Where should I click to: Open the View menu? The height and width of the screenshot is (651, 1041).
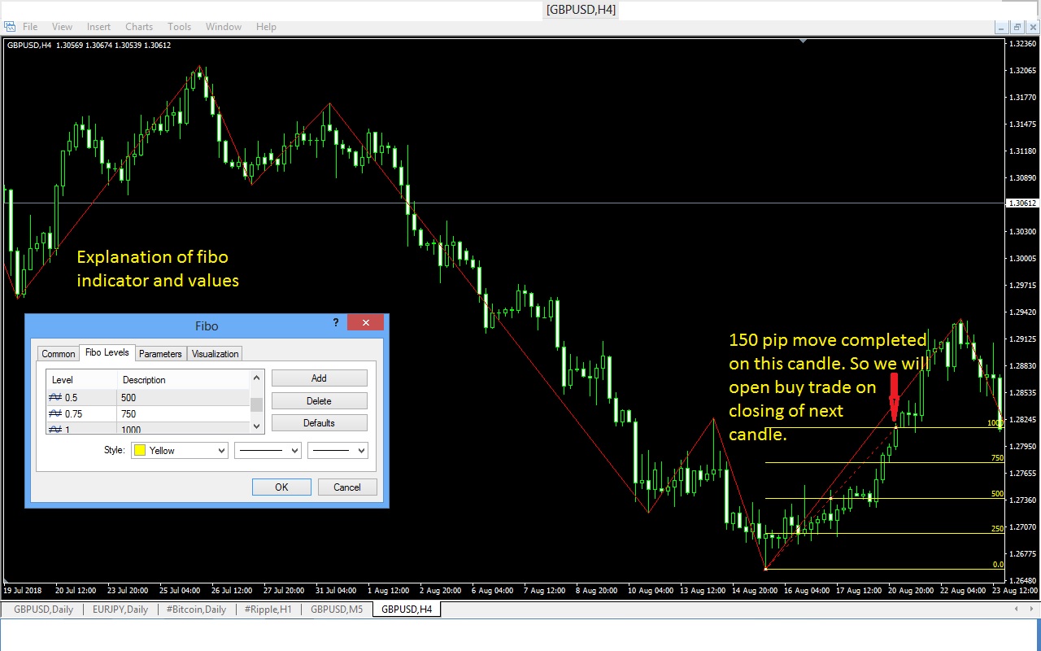click(62, 27)
